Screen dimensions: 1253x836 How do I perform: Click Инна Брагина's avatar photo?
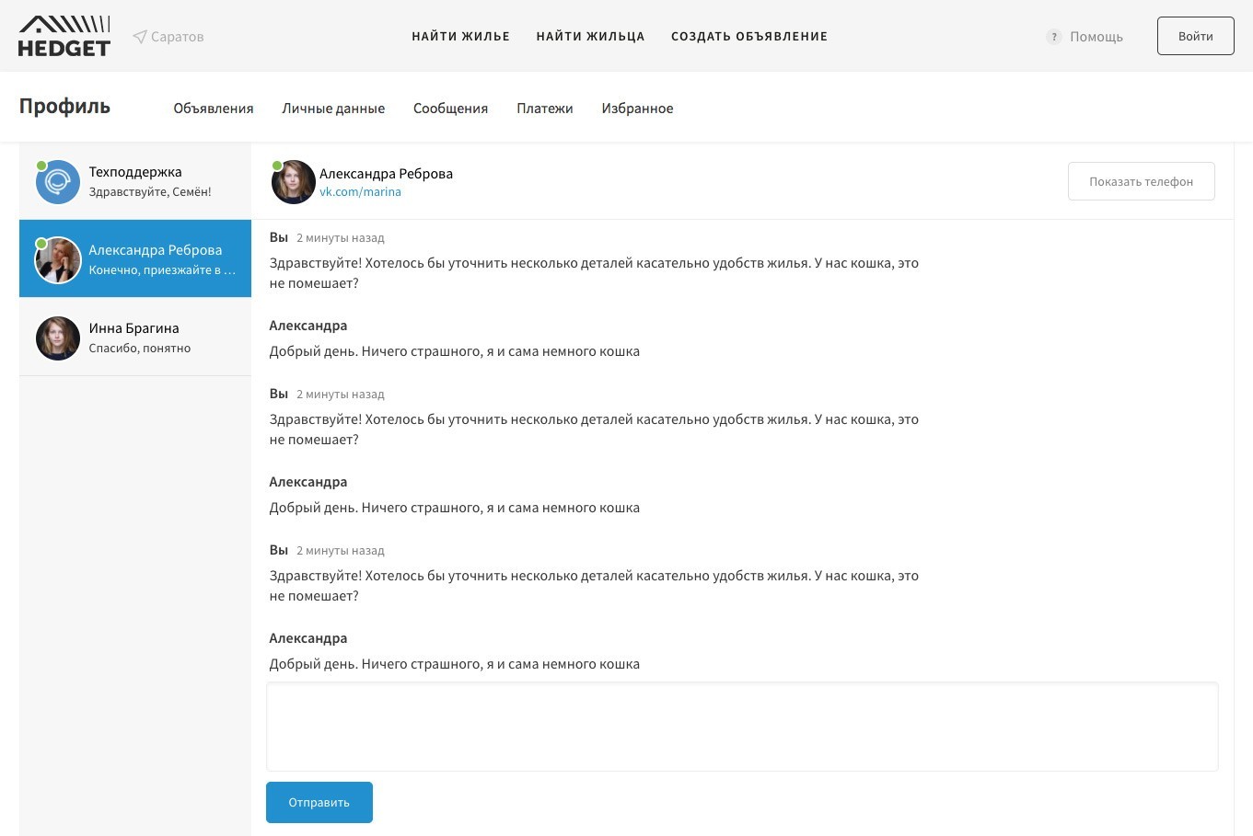pos(58,338)
